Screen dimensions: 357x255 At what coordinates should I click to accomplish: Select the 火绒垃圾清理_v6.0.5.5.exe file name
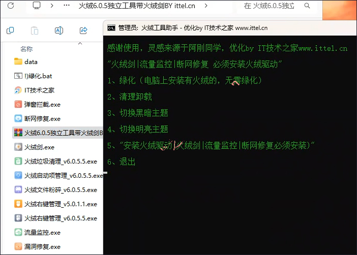61,162
